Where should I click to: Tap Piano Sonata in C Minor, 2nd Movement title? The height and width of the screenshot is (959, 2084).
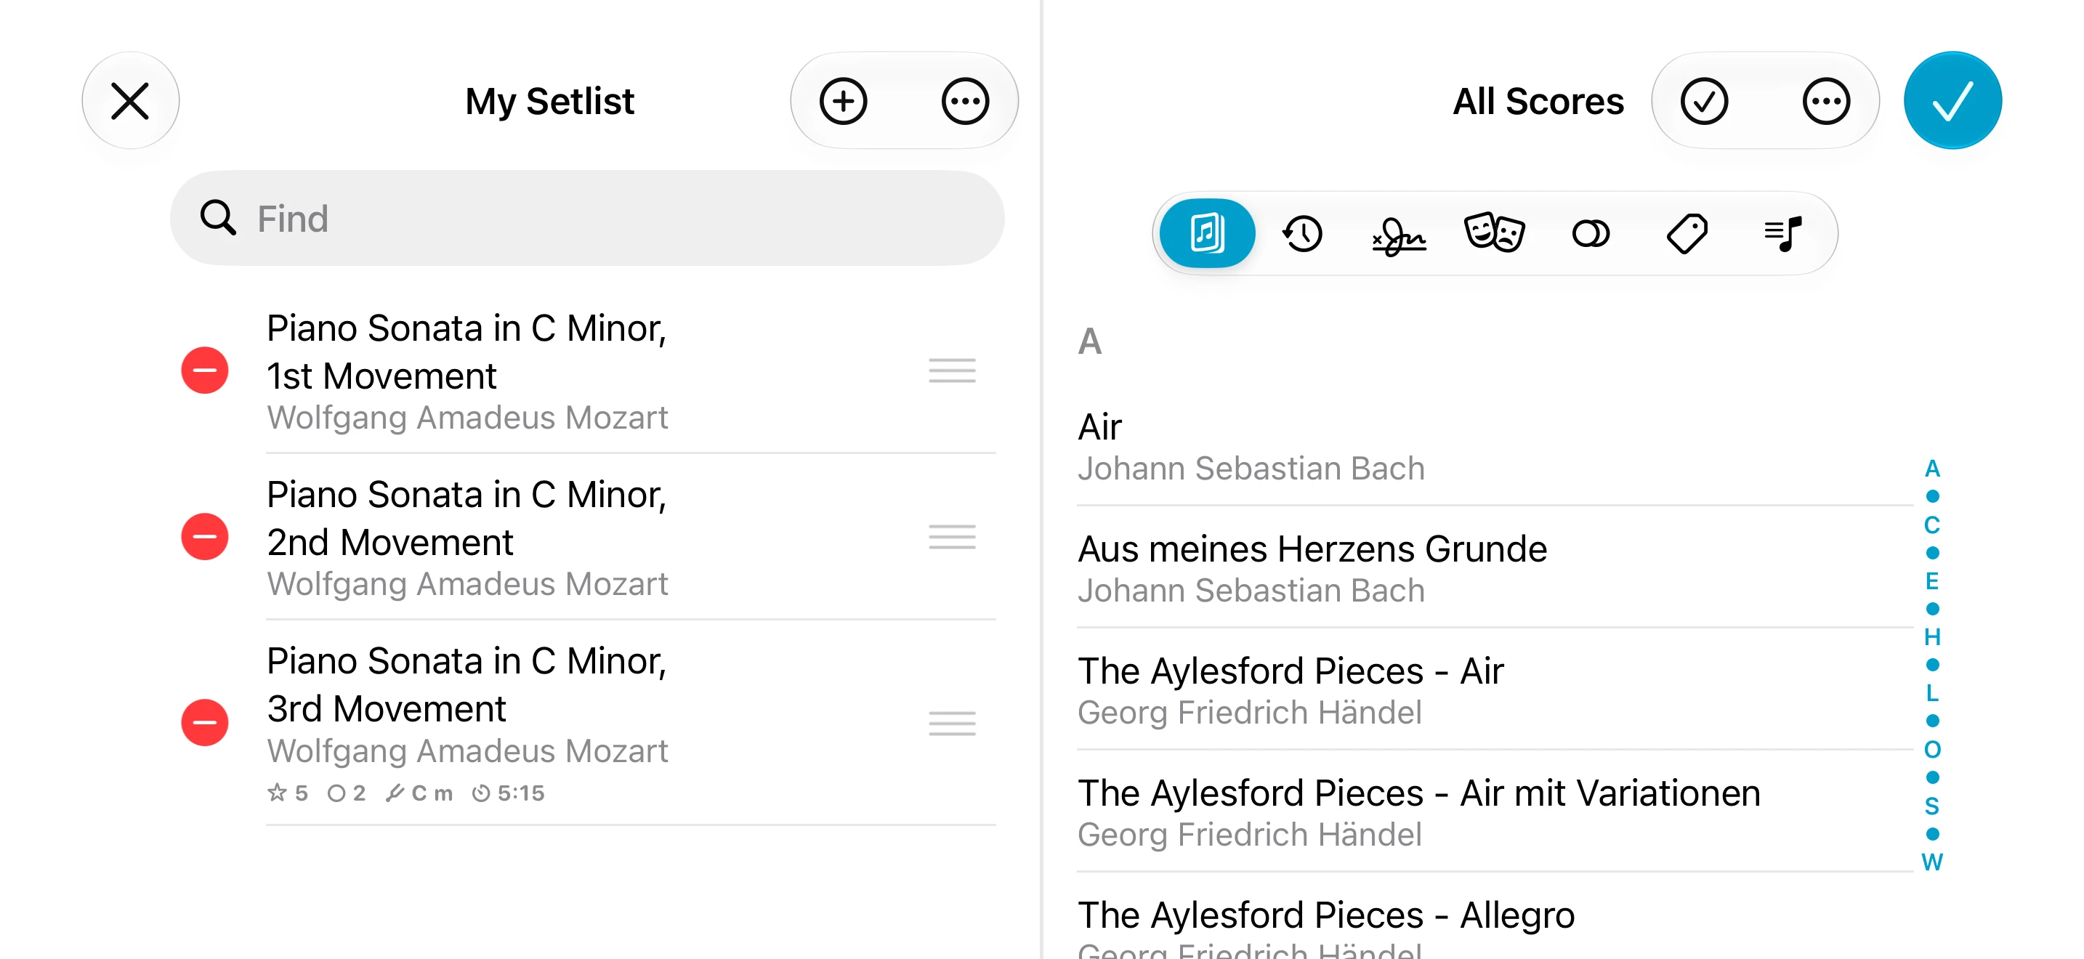click(467, 518)
